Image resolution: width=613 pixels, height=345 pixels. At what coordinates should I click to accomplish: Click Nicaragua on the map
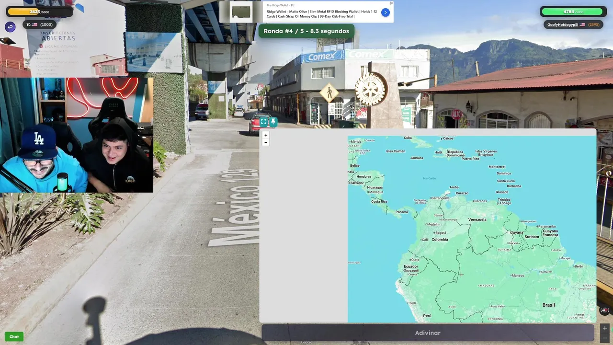point(375,187)
